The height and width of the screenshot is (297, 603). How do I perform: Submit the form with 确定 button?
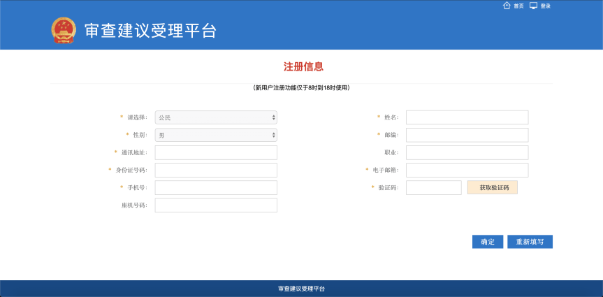pos(488,242)
